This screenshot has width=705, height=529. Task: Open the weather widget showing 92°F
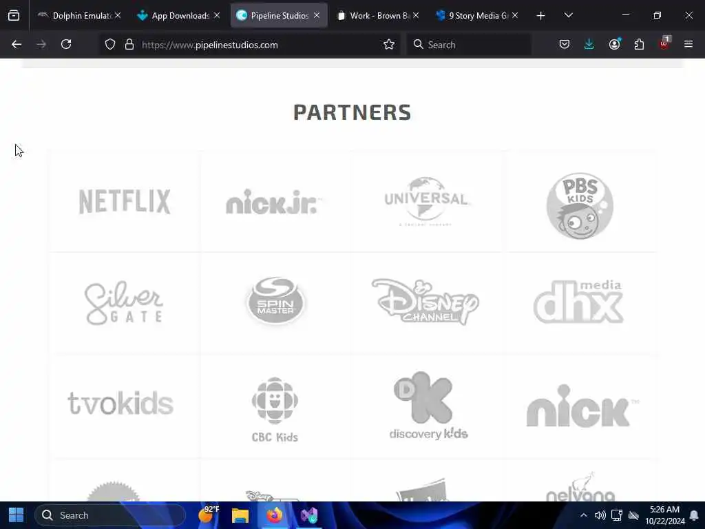[x=209, y=515]
